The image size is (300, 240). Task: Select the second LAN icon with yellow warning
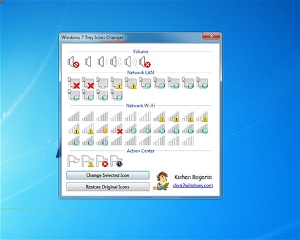point(131,83)
